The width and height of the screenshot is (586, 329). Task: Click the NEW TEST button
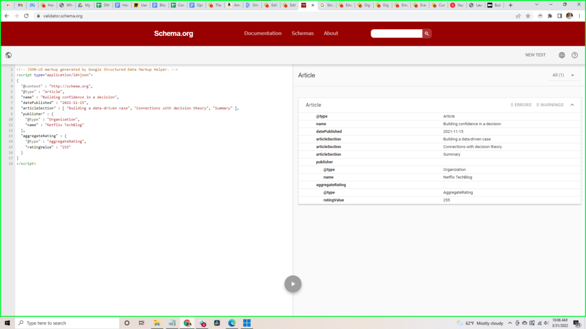(535, 55)
